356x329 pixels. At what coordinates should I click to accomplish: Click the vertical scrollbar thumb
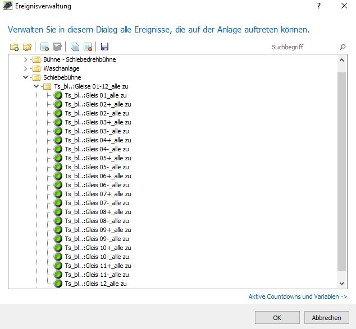click(342, 172)
